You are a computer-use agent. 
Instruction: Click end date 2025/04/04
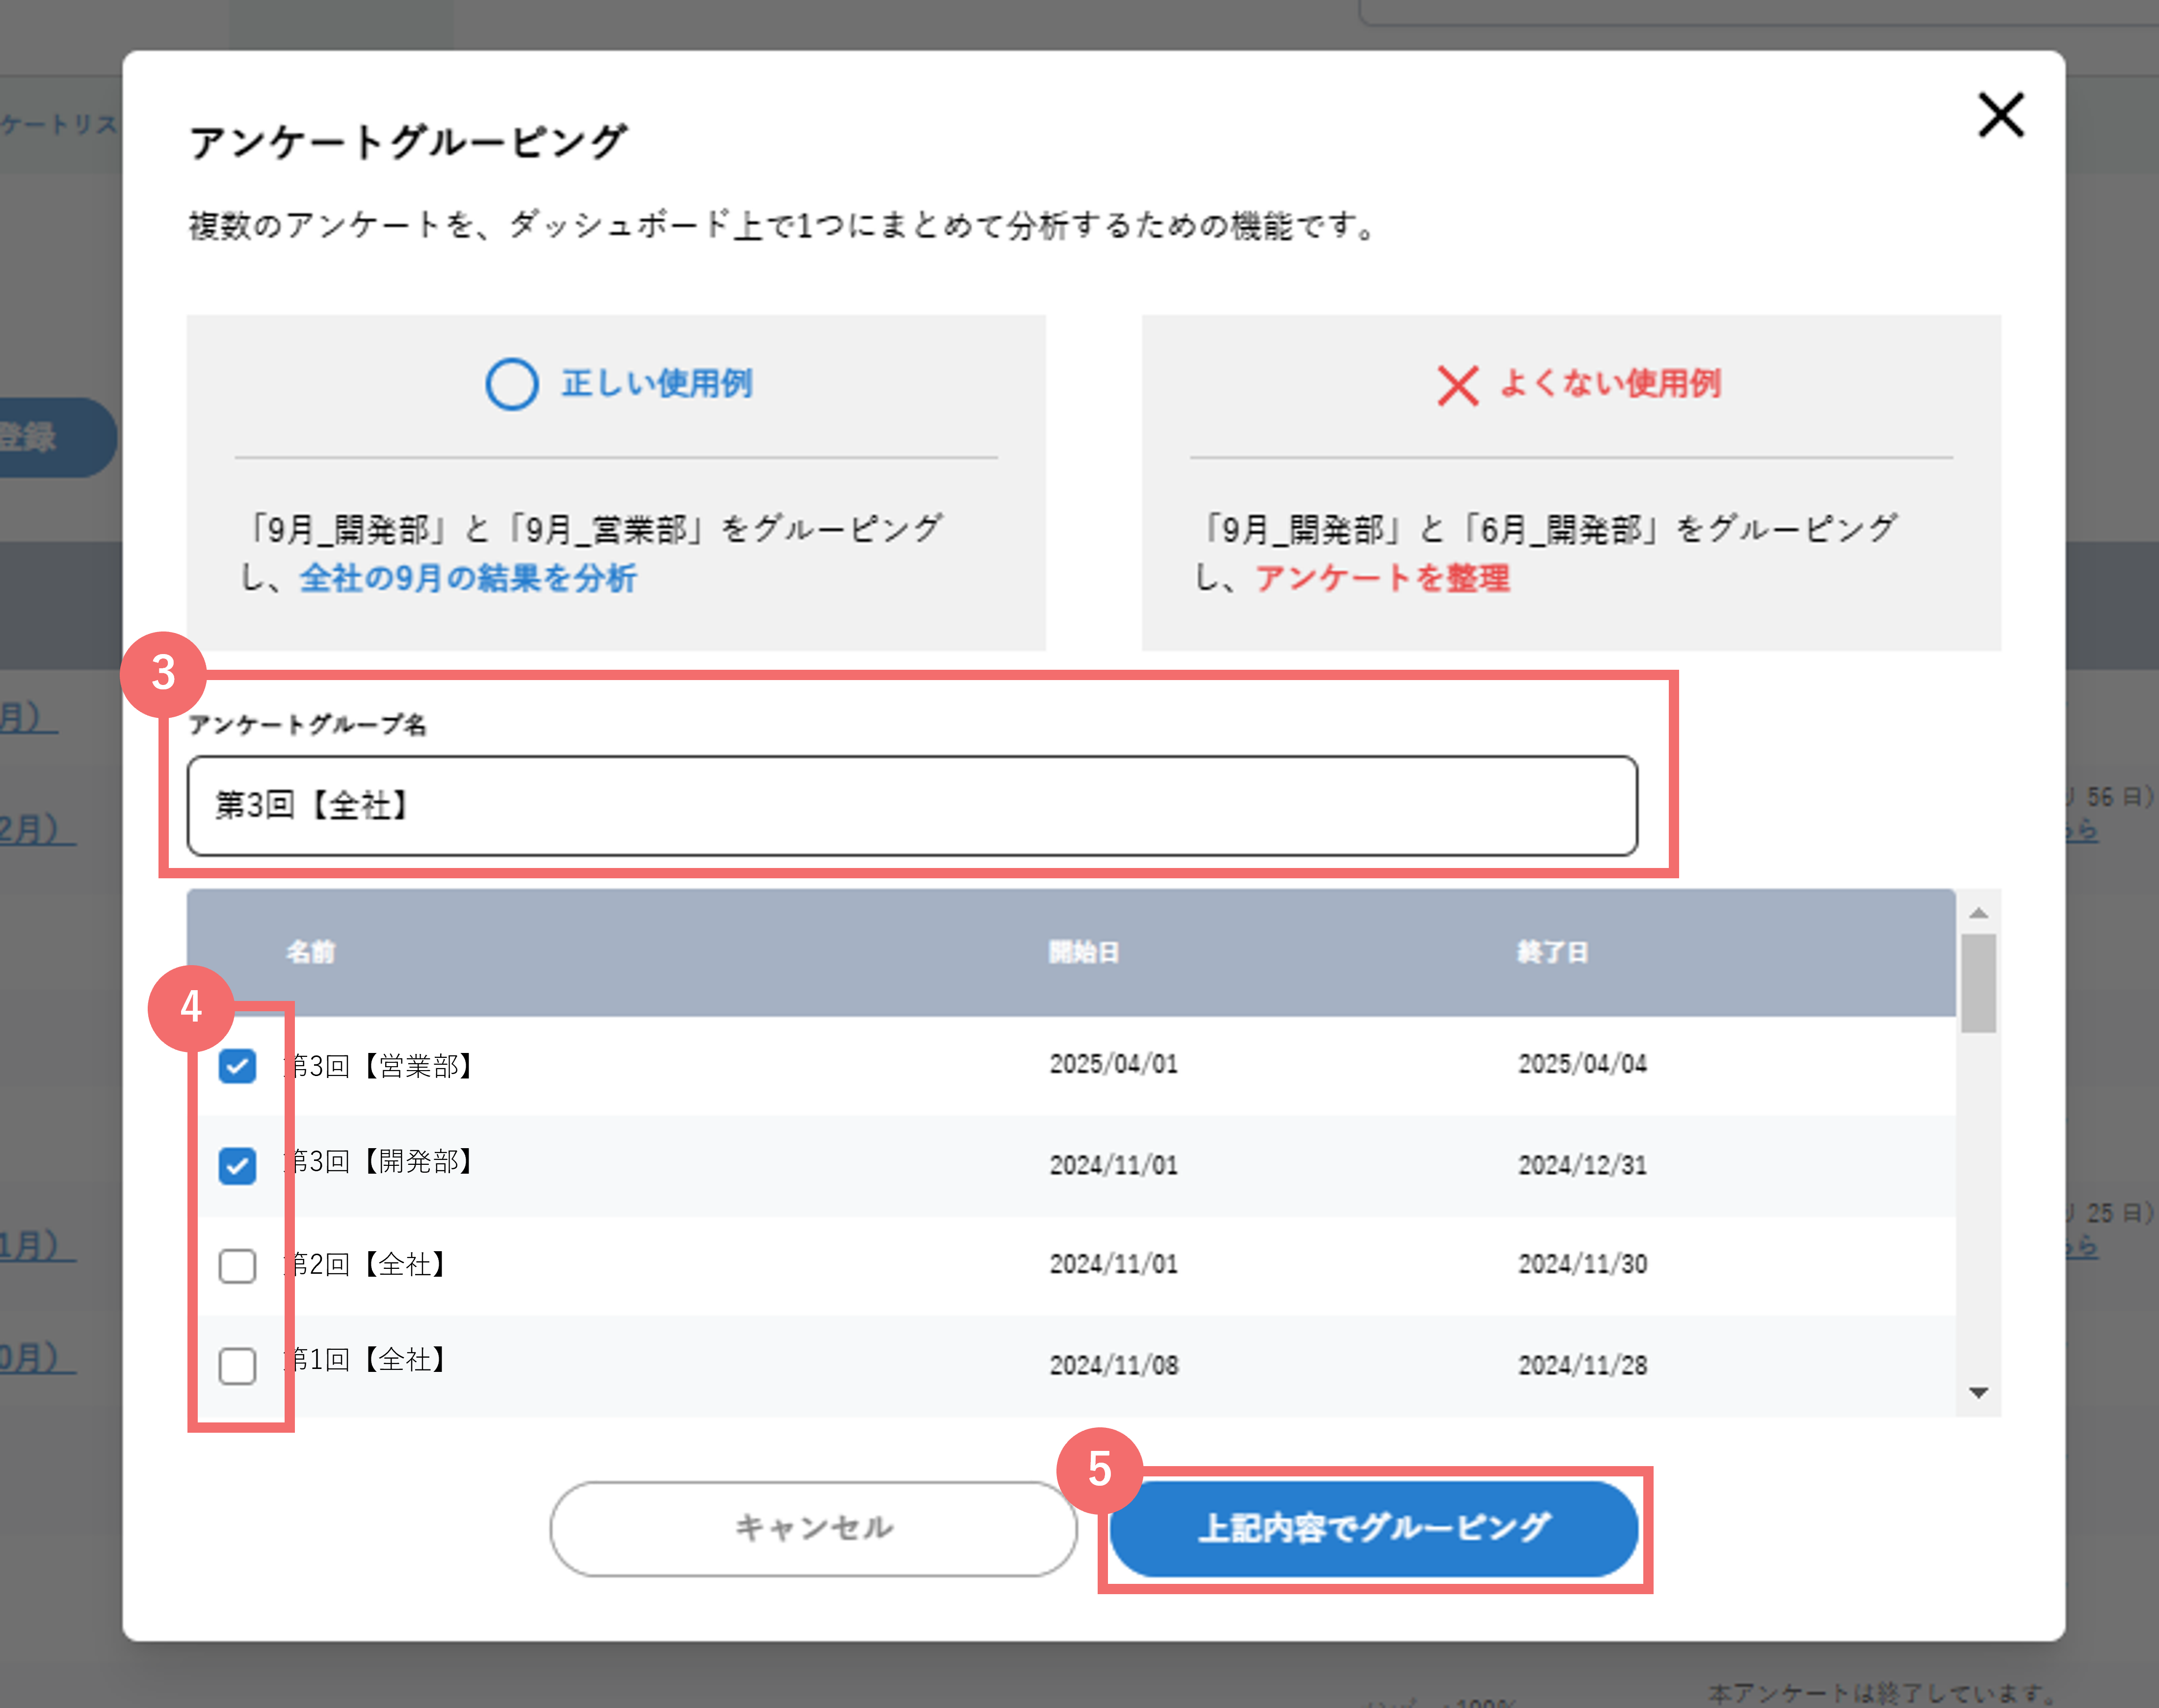[1582, 1064]
